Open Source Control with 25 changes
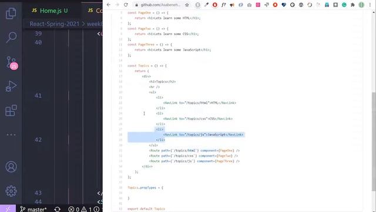The image size is (376, 212). tap(12, 63)
